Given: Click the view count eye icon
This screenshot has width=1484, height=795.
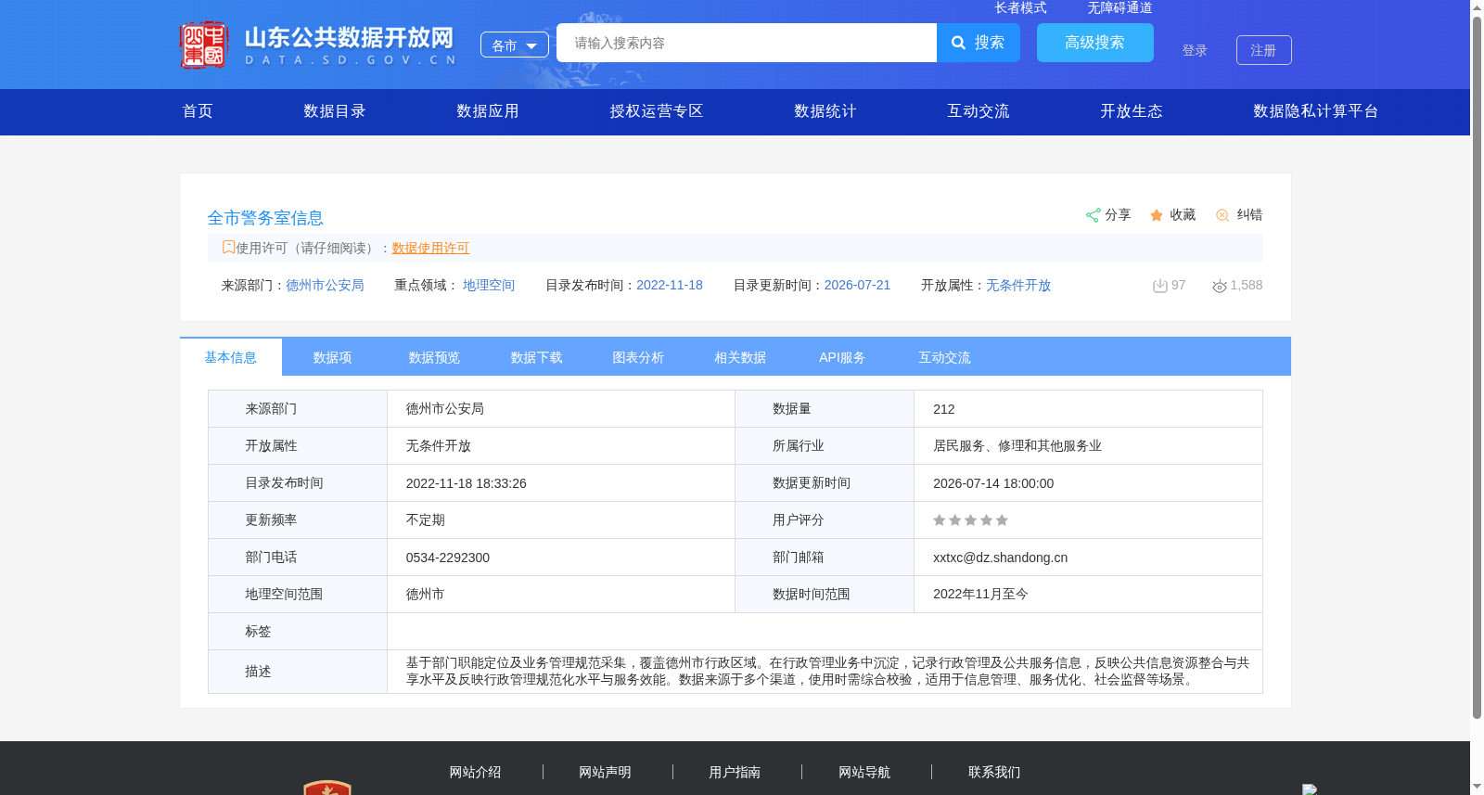Looking at the screenshot, I should (1220, 286).
